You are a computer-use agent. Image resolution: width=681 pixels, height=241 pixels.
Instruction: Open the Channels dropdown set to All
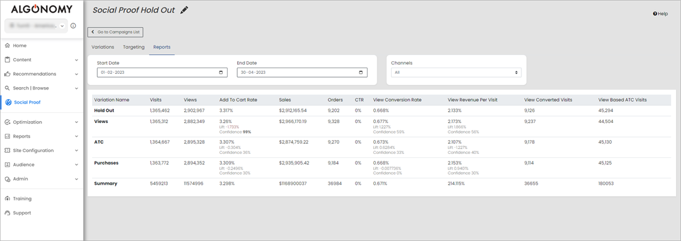point(456,73)
